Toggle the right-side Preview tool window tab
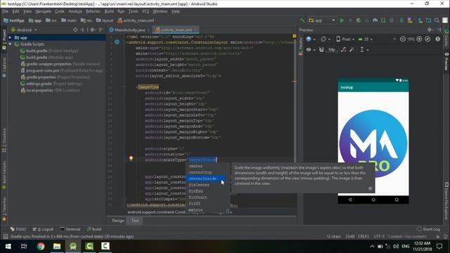 [x=446, y=61]
